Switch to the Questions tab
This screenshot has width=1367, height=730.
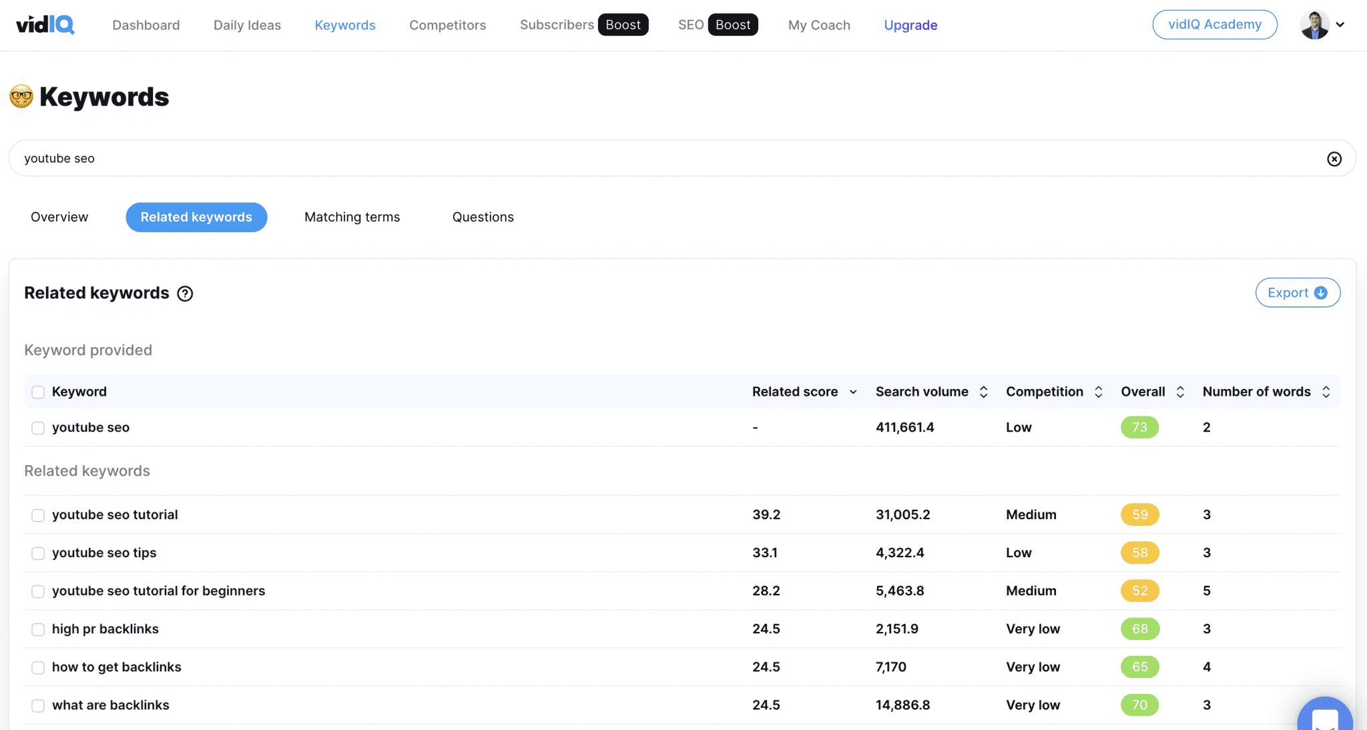(483, 217)
